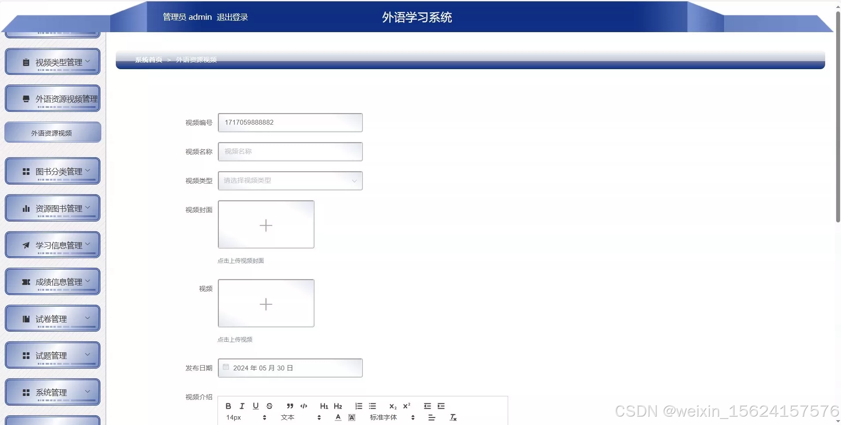Click the bar chart icon of 资源图书管理

26,209
